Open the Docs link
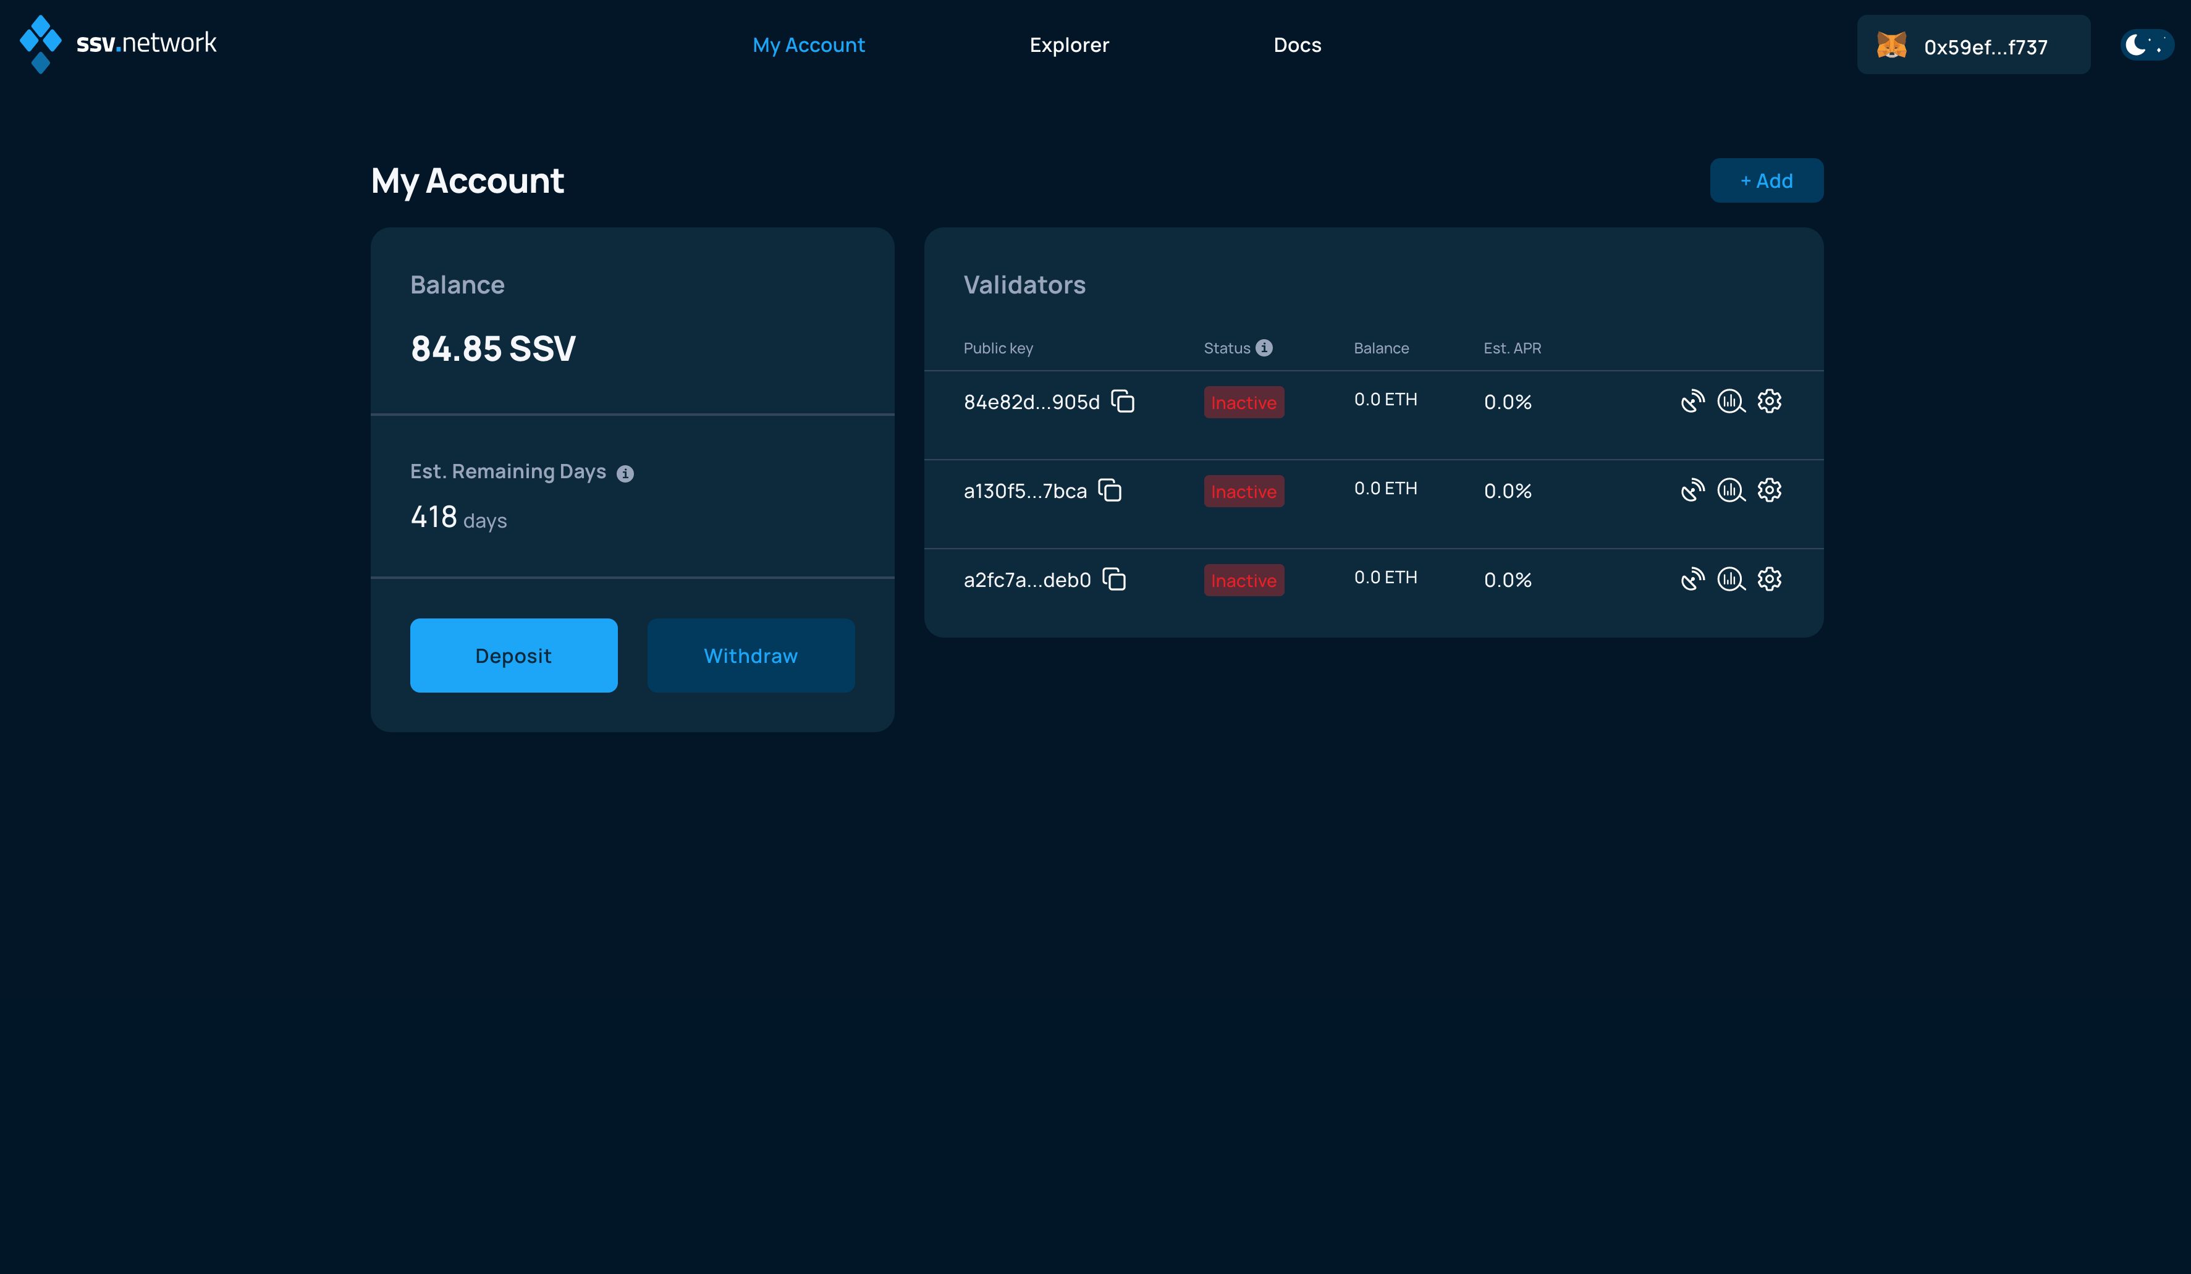 click(1297, 45)
